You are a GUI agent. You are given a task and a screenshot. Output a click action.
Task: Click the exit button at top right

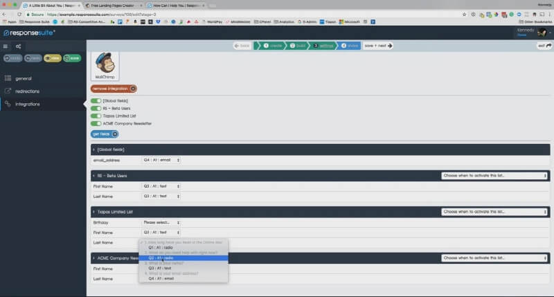pyautogui.click(x=544, y=46)
